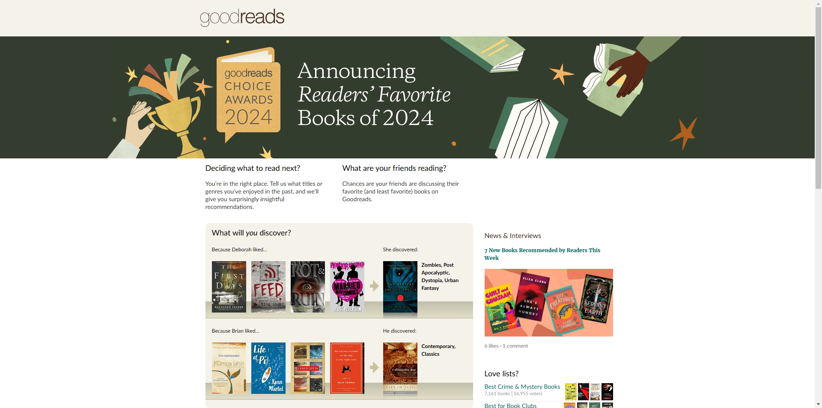
Task: Open Best Crime & Mystery Books list
Action: coord(522,387)
